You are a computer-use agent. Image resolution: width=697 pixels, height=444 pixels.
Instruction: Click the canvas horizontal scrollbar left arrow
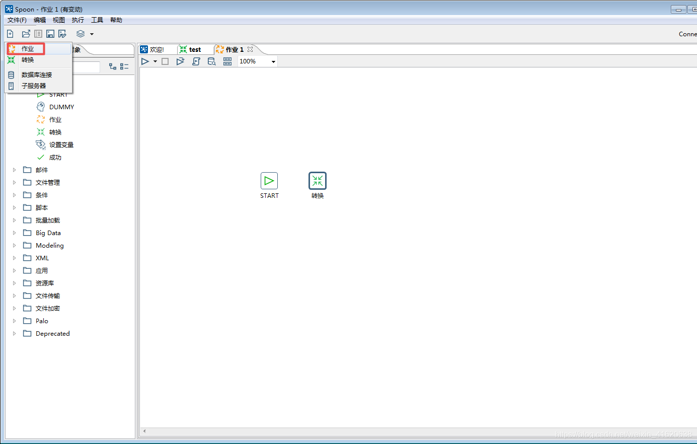tap(144, 431)
